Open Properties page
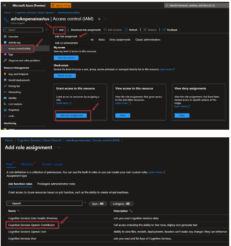 click(14, 110)
